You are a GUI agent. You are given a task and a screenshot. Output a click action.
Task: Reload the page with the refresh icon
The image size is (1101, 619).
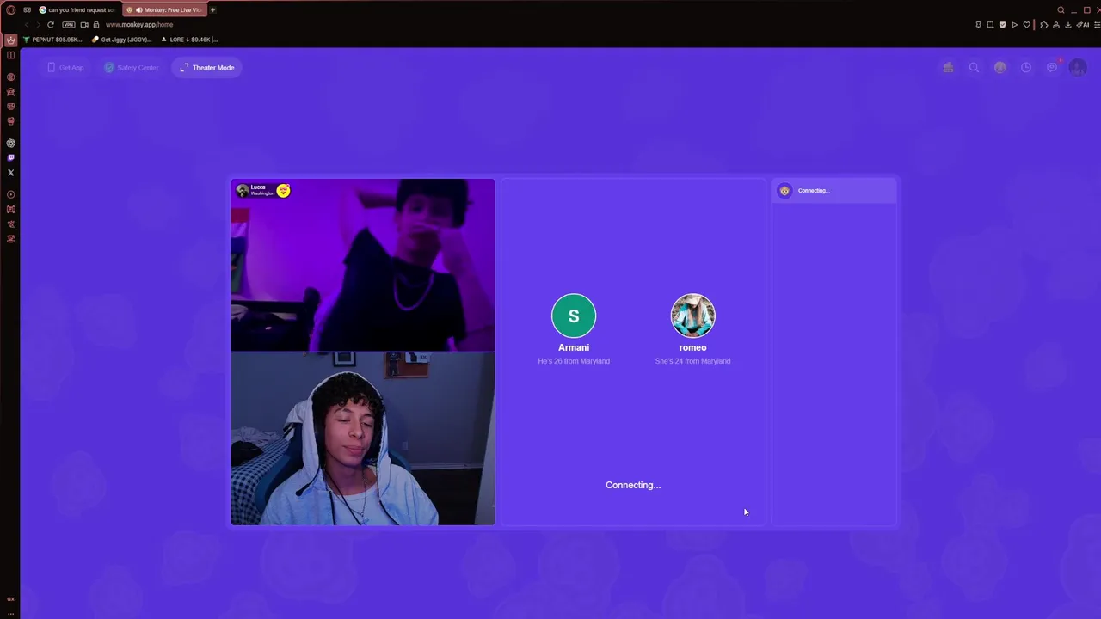(x=51, y=25)
